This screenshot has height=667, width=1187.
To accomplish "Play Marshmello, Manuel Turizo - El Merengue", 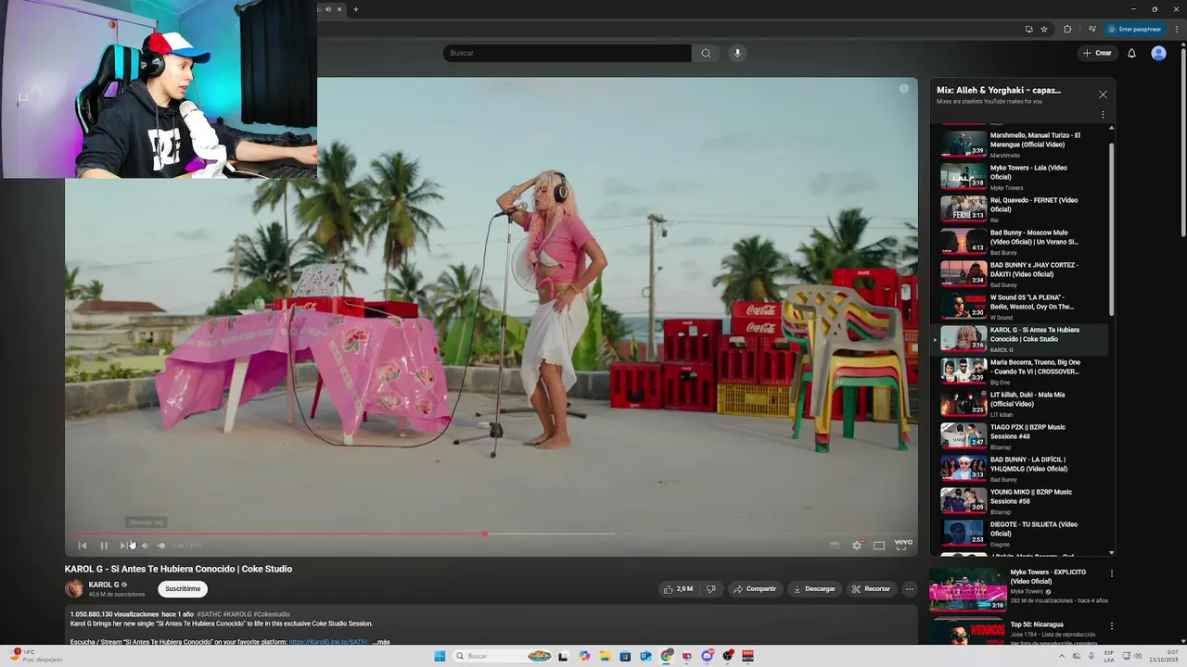I will coord(1019,144).
